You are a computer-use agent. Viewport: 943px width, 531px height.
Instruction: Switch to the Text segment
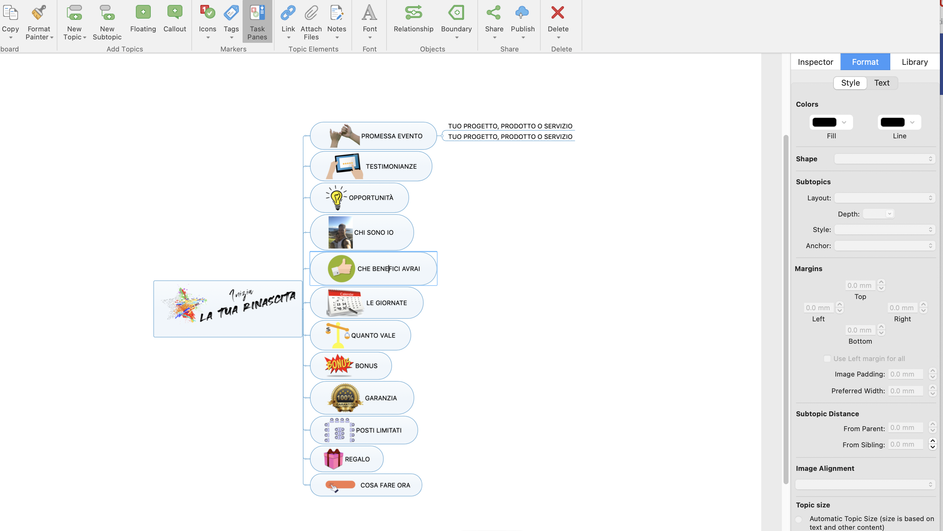point(882,83)
